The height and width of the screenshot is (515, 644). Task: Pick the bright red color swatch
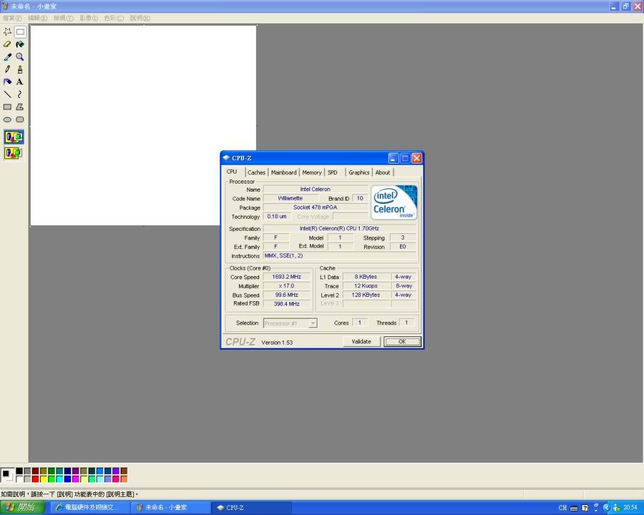(35, 479)
